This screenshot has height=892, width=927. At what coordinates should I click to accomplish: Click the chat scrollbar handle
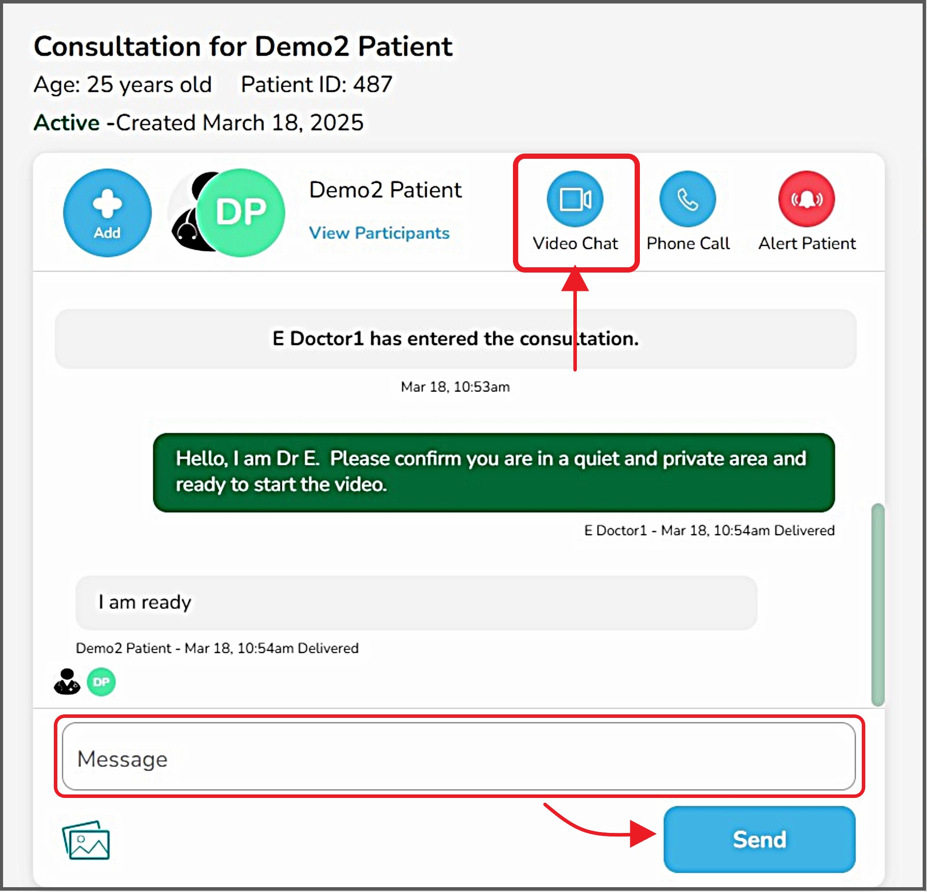(x=878, y=605)
